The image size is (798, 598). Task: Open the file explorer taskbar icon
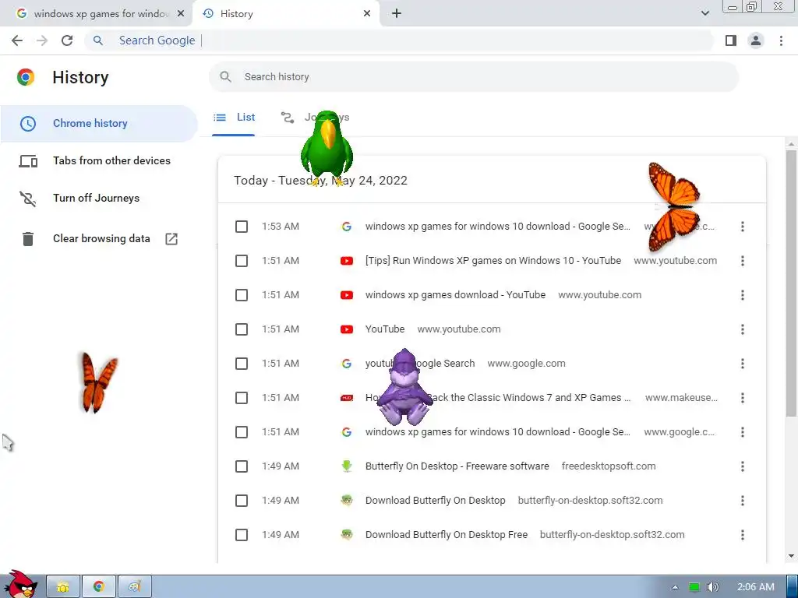click(x=63, y=587)
